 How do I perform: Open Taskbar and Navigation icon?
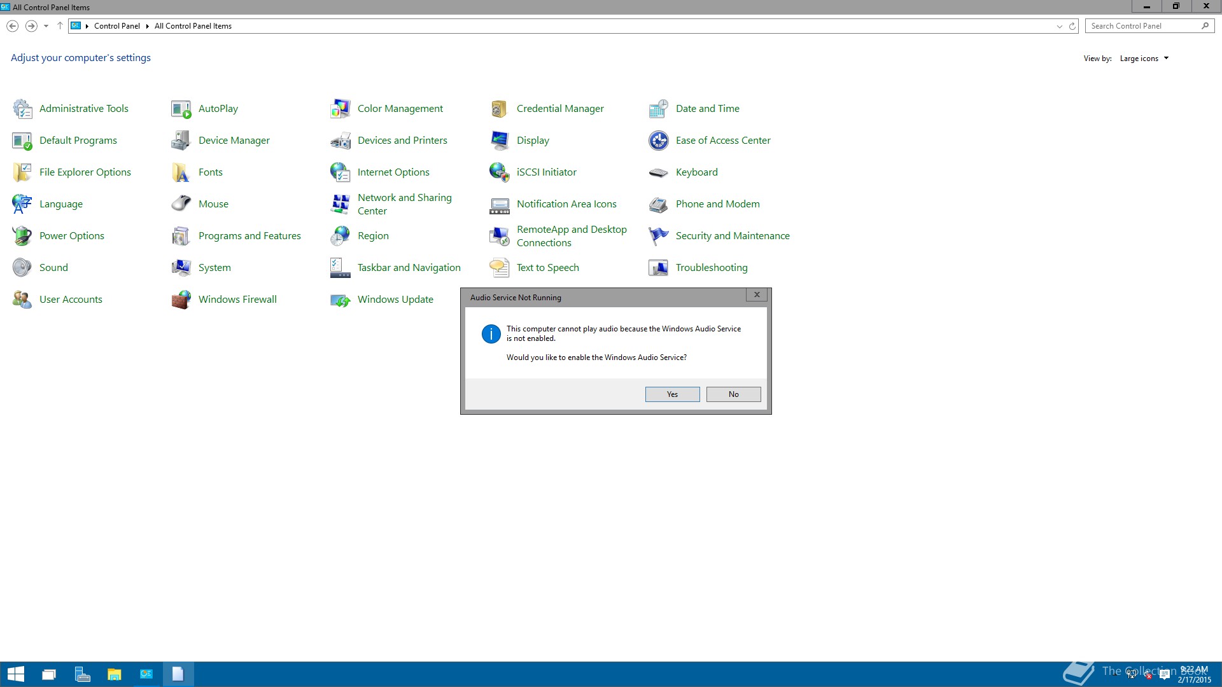click(x=341, y=268)
